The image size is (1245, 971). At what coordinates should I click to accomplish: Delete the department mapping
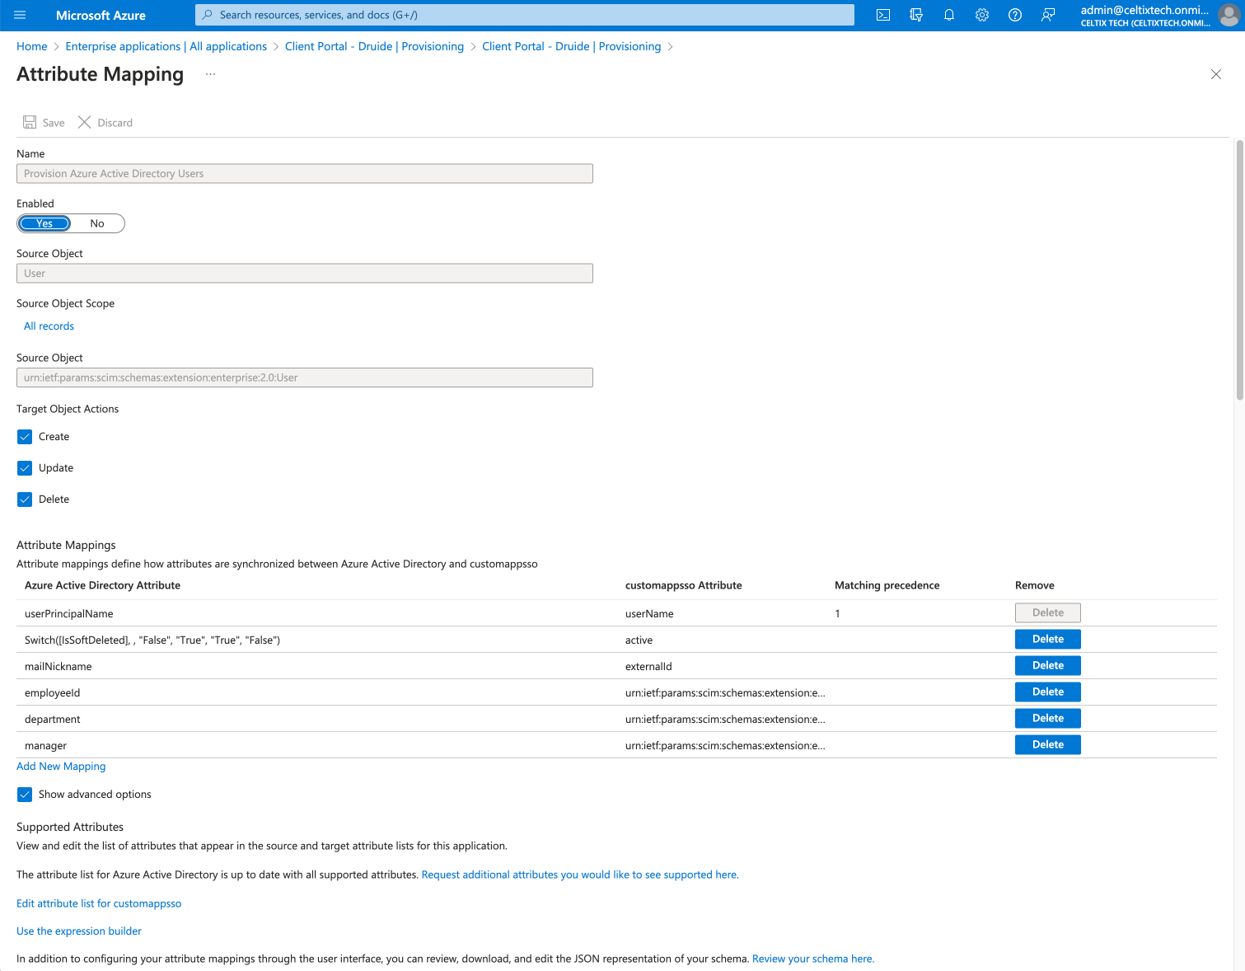point(1047,718)
